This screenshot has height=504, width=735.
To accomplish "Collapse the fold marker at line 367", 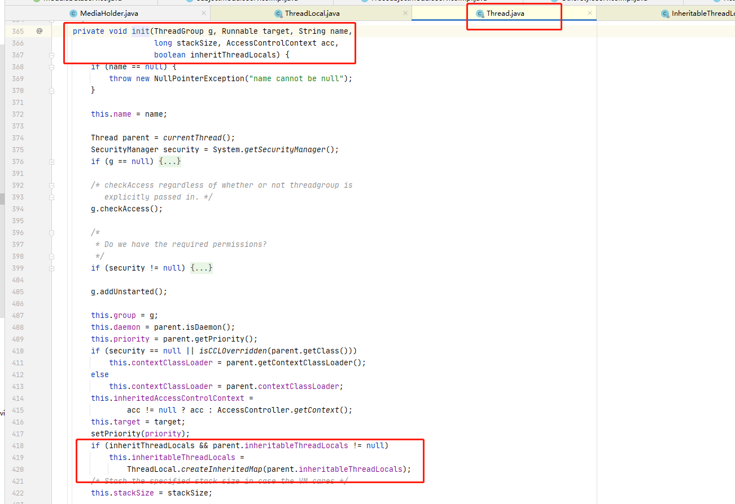I will click(51, 55).
